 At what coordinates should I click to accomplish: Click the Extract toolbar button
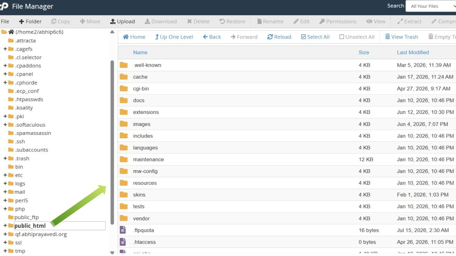point(409,21)
